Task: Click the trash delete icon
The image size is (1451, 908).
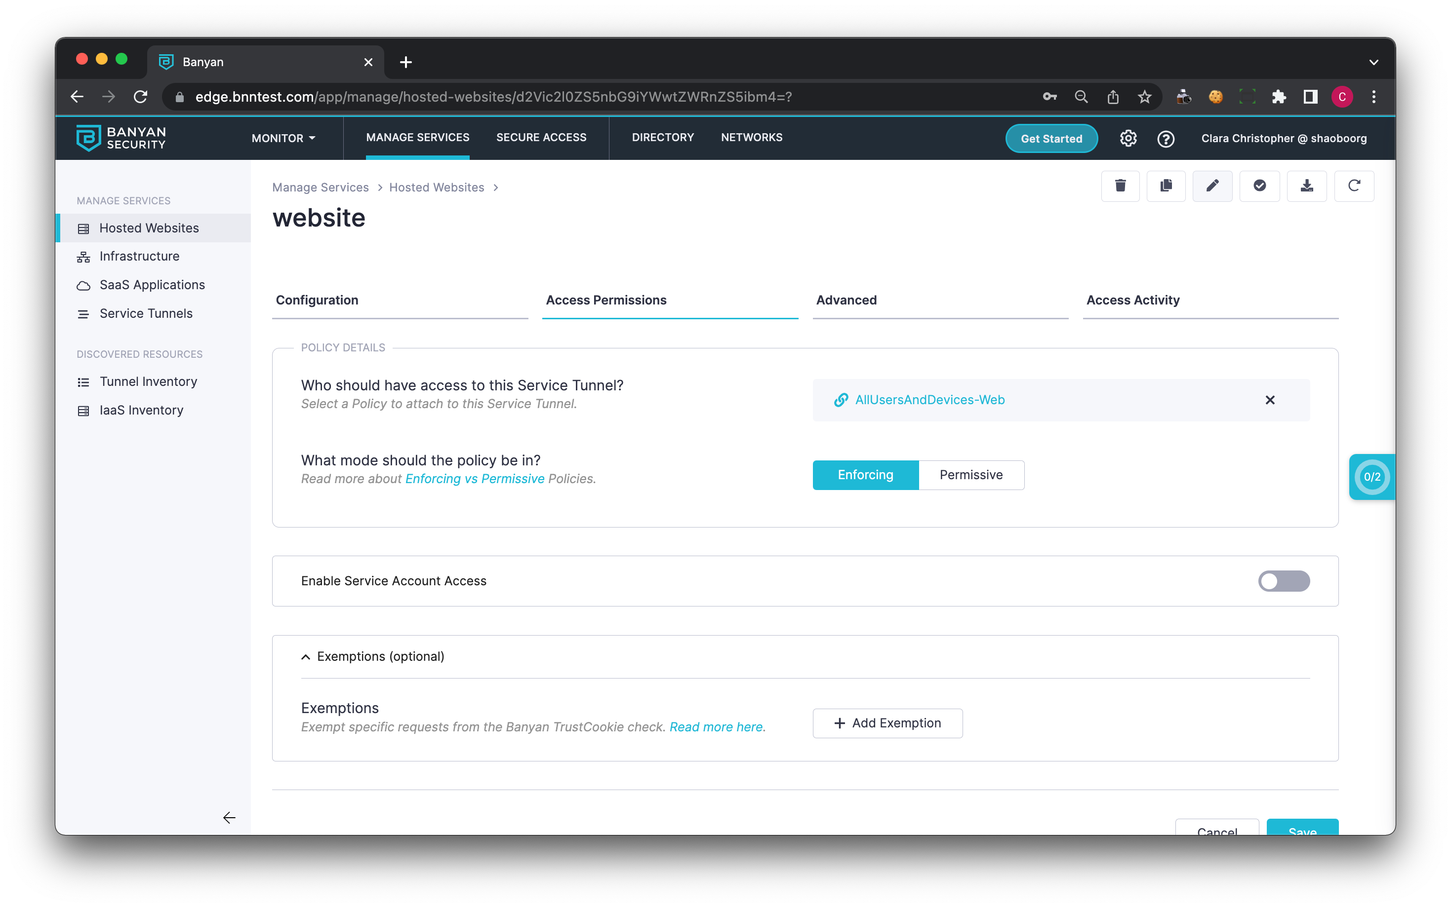Action: [x=1120, y=186]
